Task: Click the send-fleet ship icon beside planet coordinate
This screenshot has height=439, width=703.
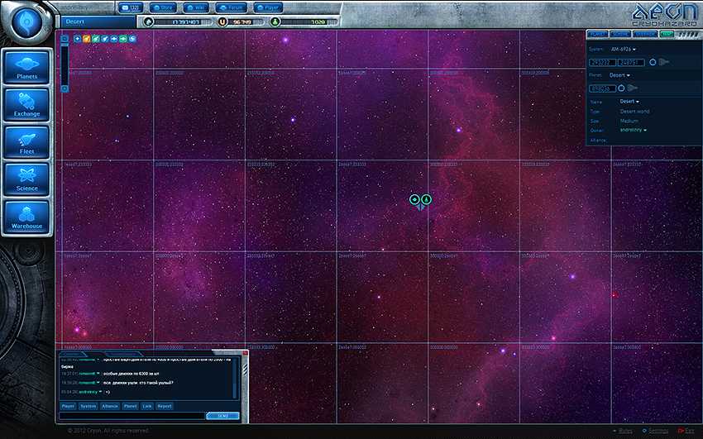Action: [x=632, y=88]
